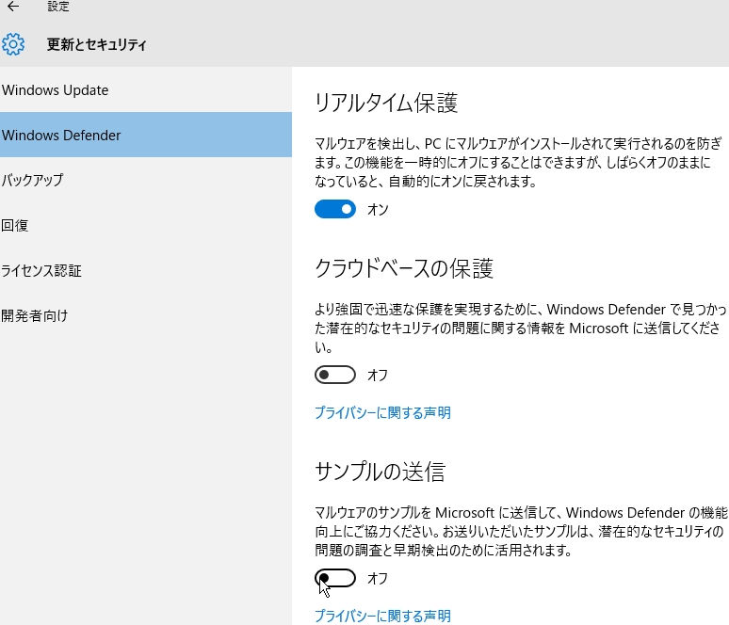Click the サンプルの送信 heading
Screen dimensions: 729x625
[x=381, y=472]
